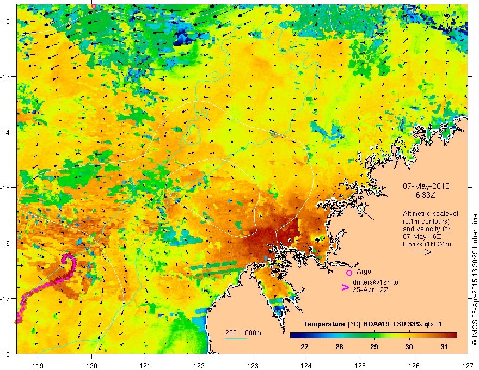This screenshot has height=370, width=479.
Task: Click the longitude axis label '123'
Action: click(253, 366)
